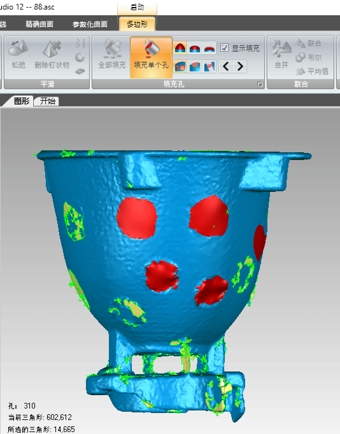Select the 图形 view tab
The height and width of the screenshot is (434, 340).
click(21, 101)
